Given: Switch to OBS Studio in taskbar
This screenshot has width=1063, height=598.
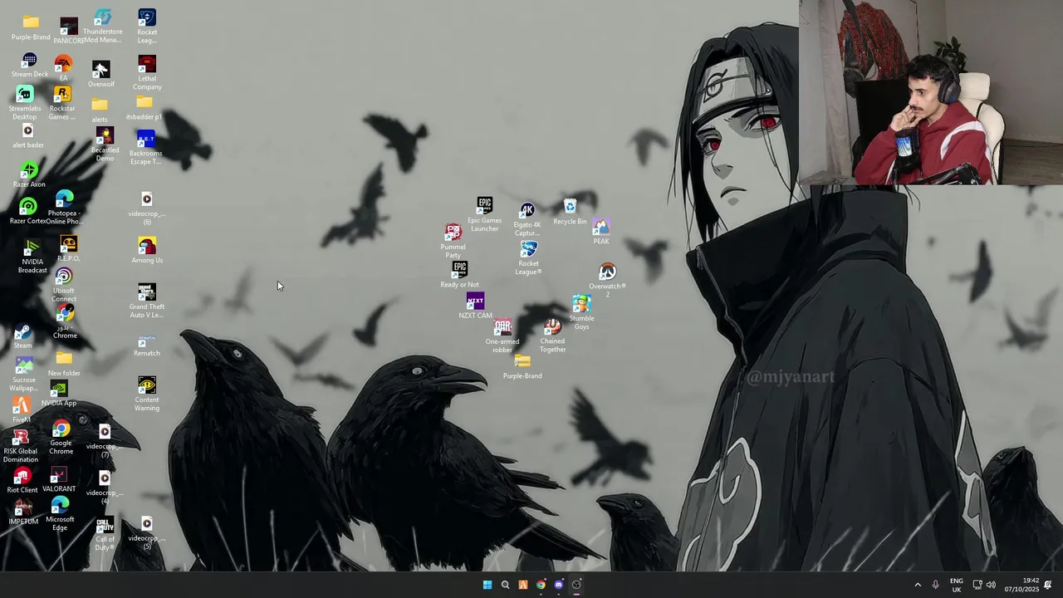Looking at the screenshot, I should click(x=576, y=585).
